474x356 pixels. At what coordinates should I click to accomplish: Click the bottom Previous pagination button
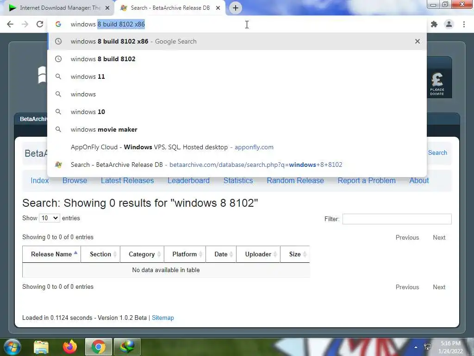click(407, 287)
